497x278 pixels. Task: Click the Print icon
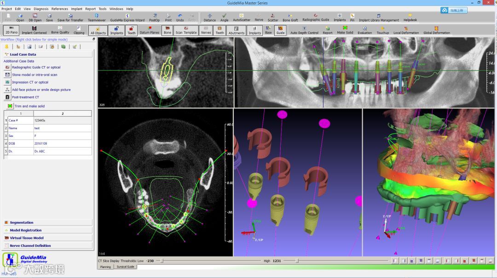pyautogui.click(x=168, y=18)
